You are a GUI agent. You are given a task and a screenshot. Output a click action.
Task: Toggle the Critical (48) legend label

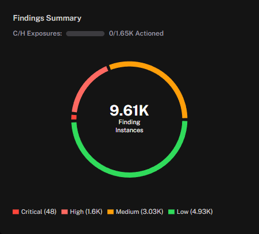coord(39,212)
